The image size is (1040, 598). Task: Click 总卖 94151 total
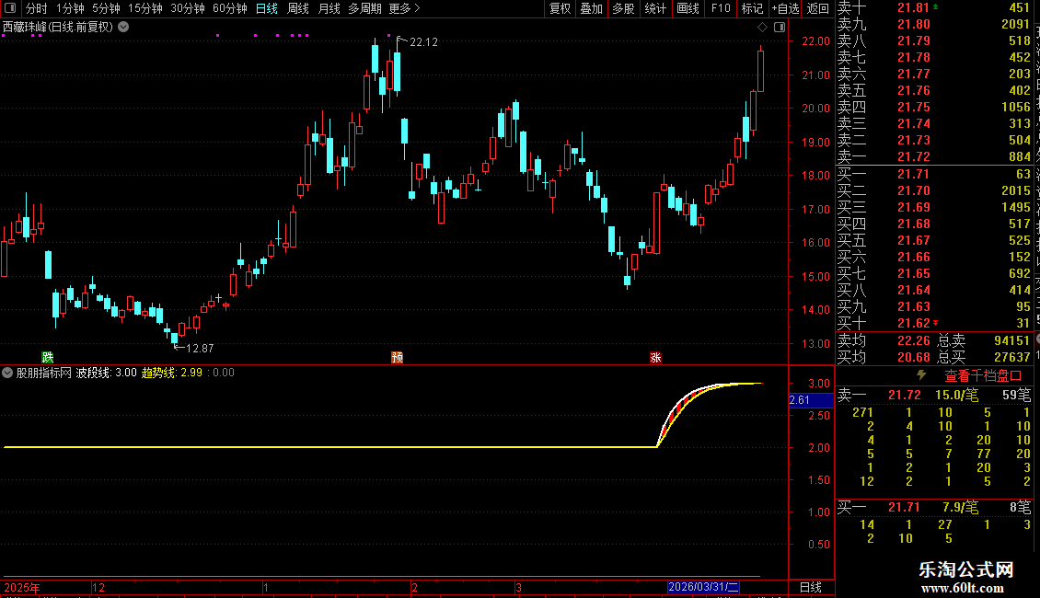coord(984,340)
